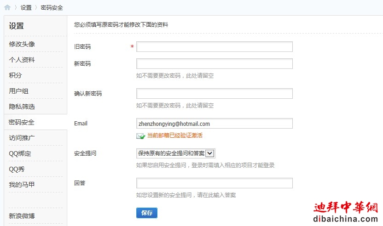Focus the 确认新密码 input field
This screenshot has width=383, height=226.
pos(215,93)
